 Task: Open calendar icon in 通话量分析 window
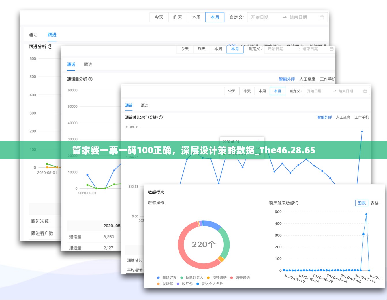point(332,49)
